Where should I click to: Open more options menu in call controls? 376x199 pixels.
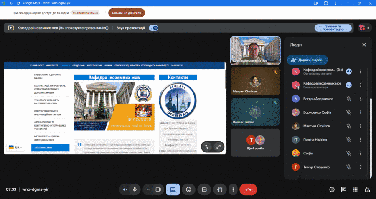click(x=233, y=189)
